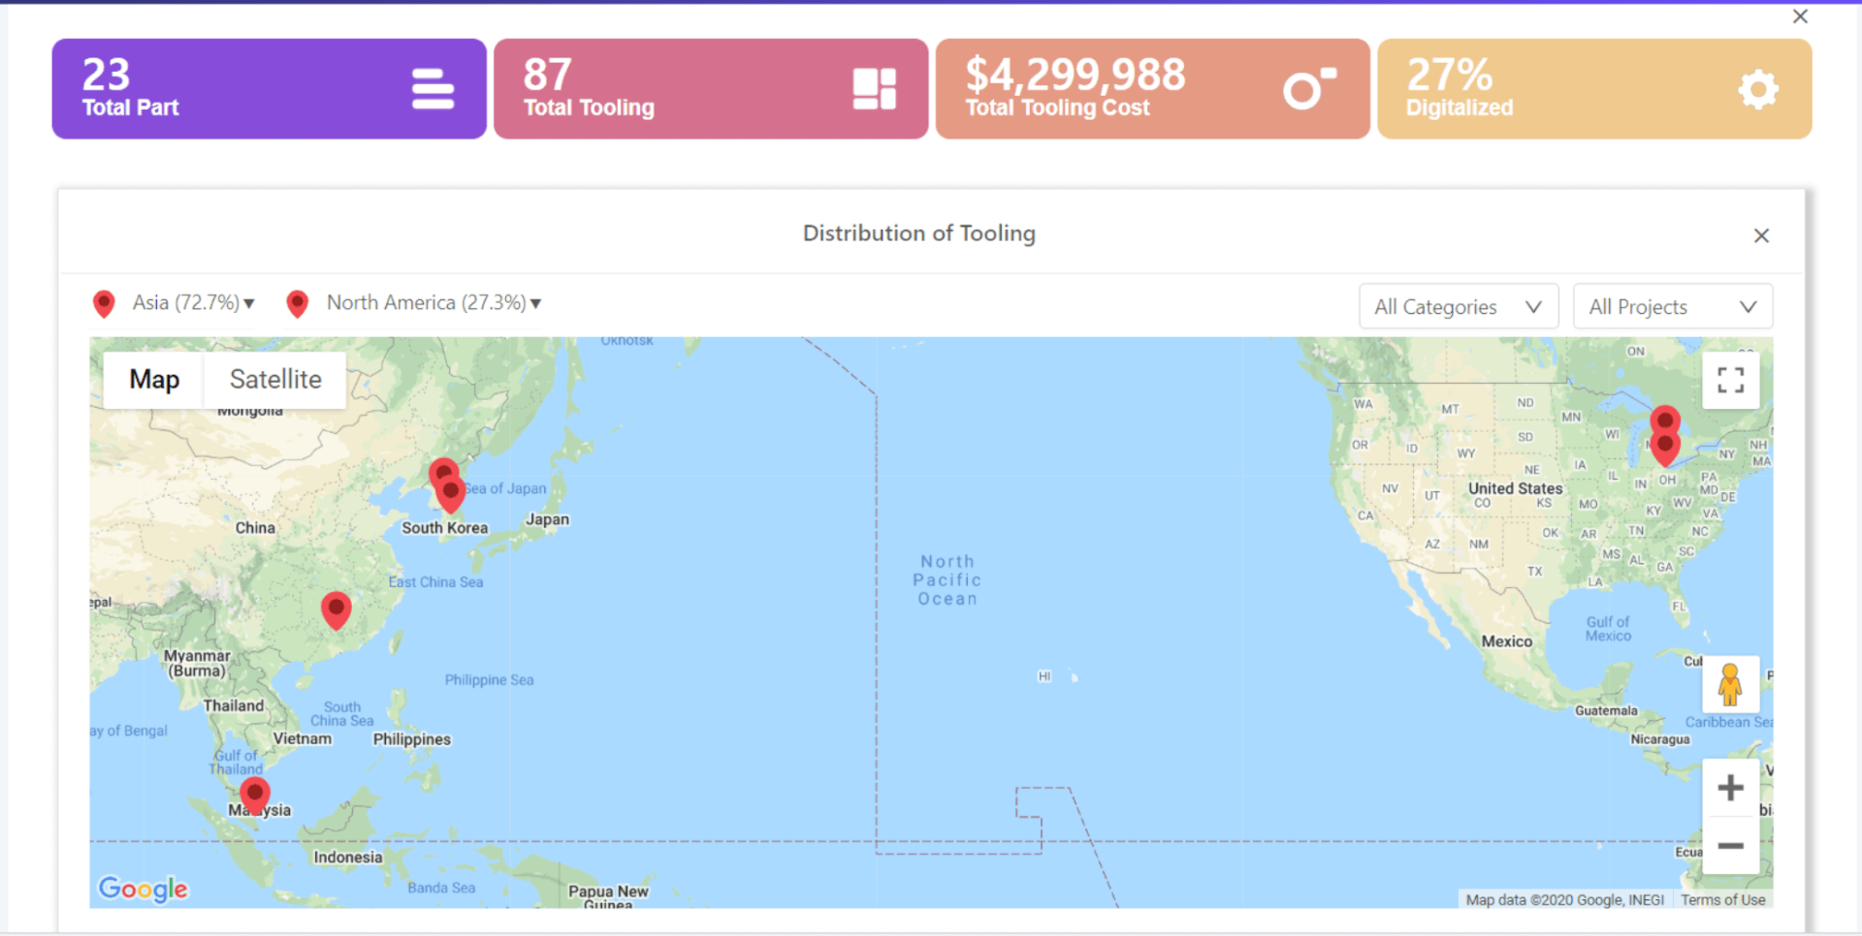Close the dashboard overlay at top right

point(1800,16)
